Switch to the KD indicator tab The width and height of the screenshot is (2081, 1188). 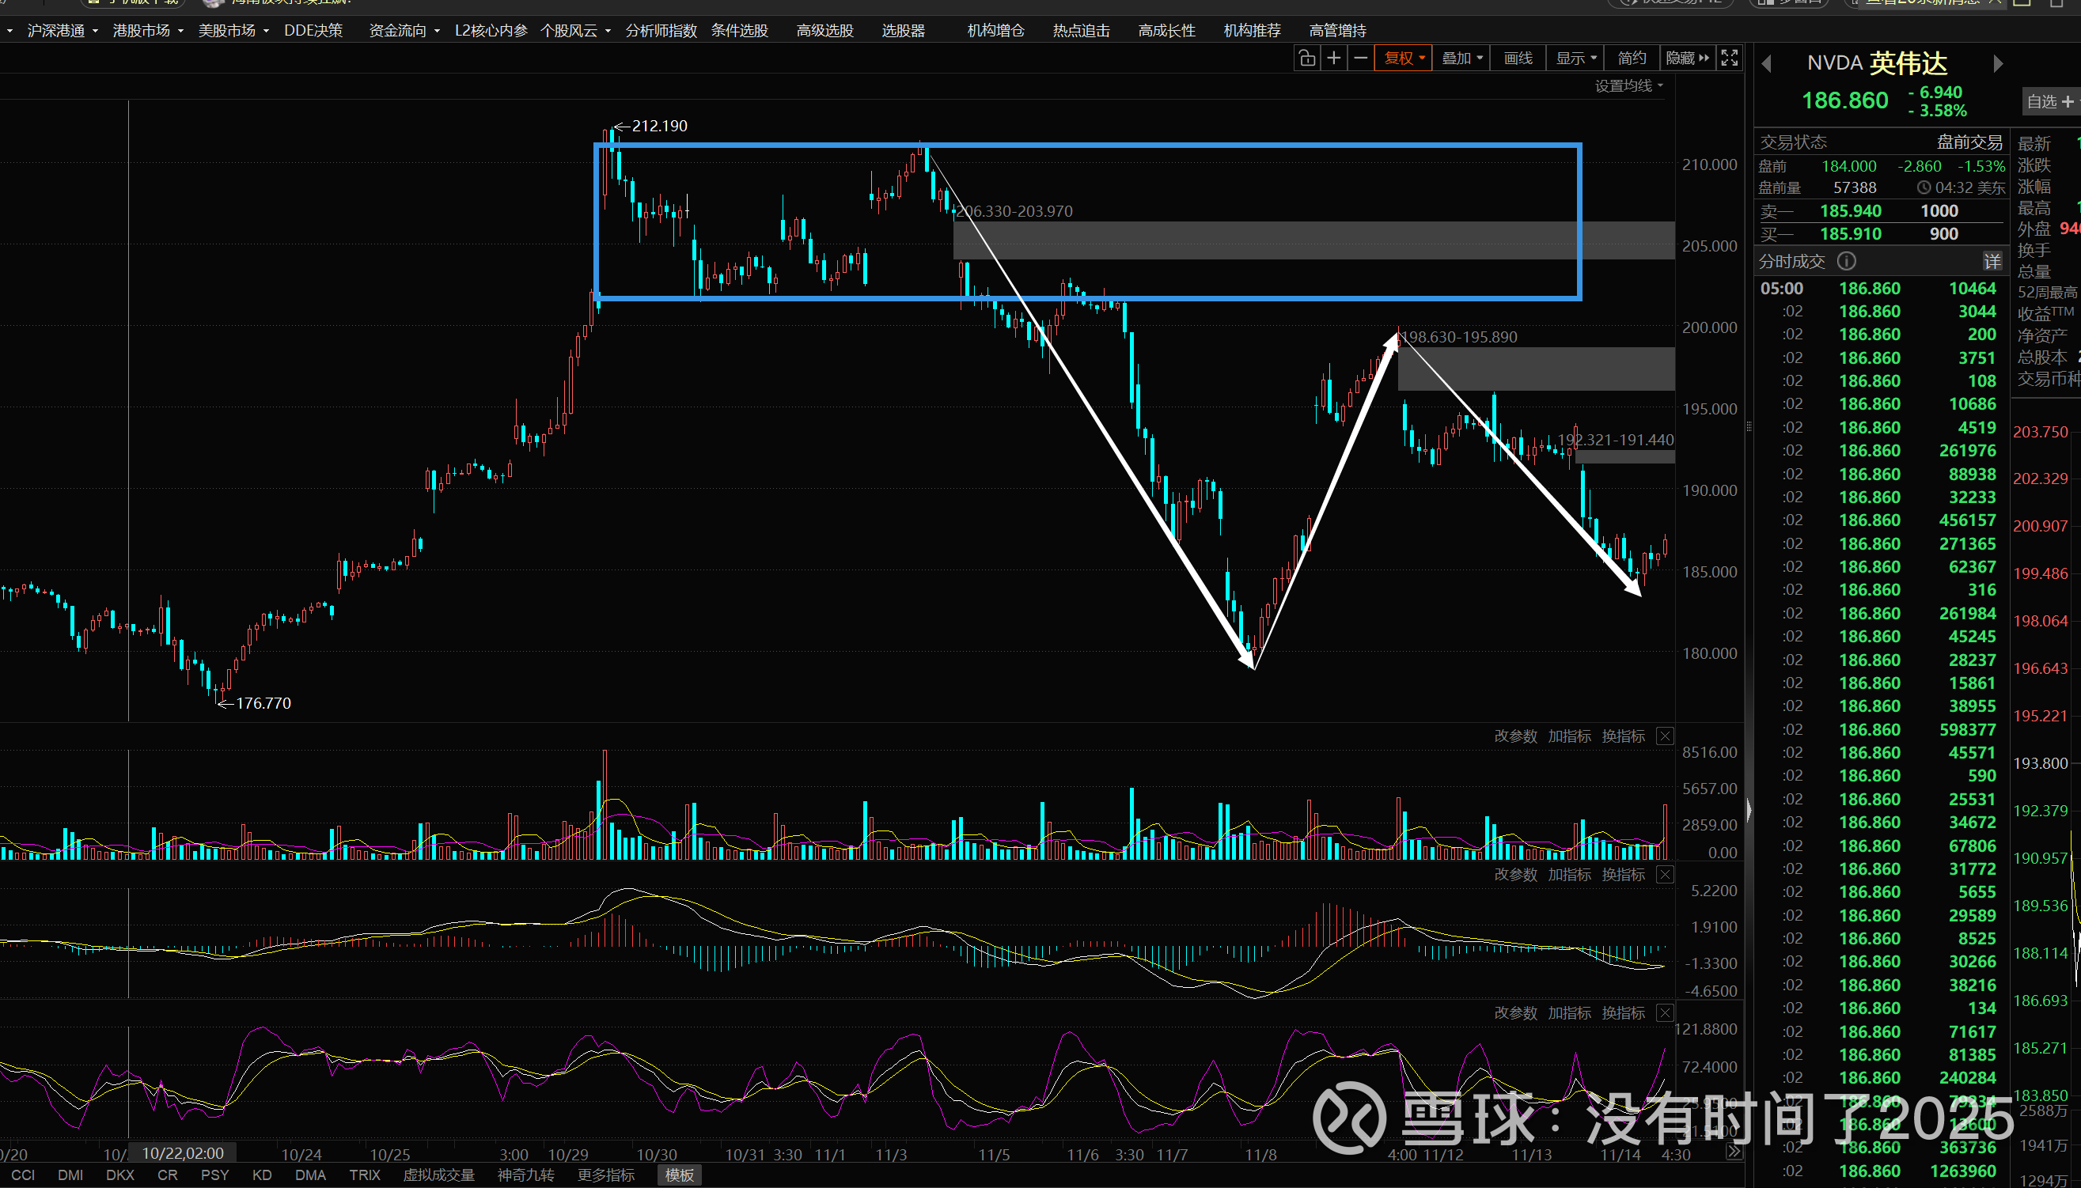pyautogui.click(x=262, y=1175)
